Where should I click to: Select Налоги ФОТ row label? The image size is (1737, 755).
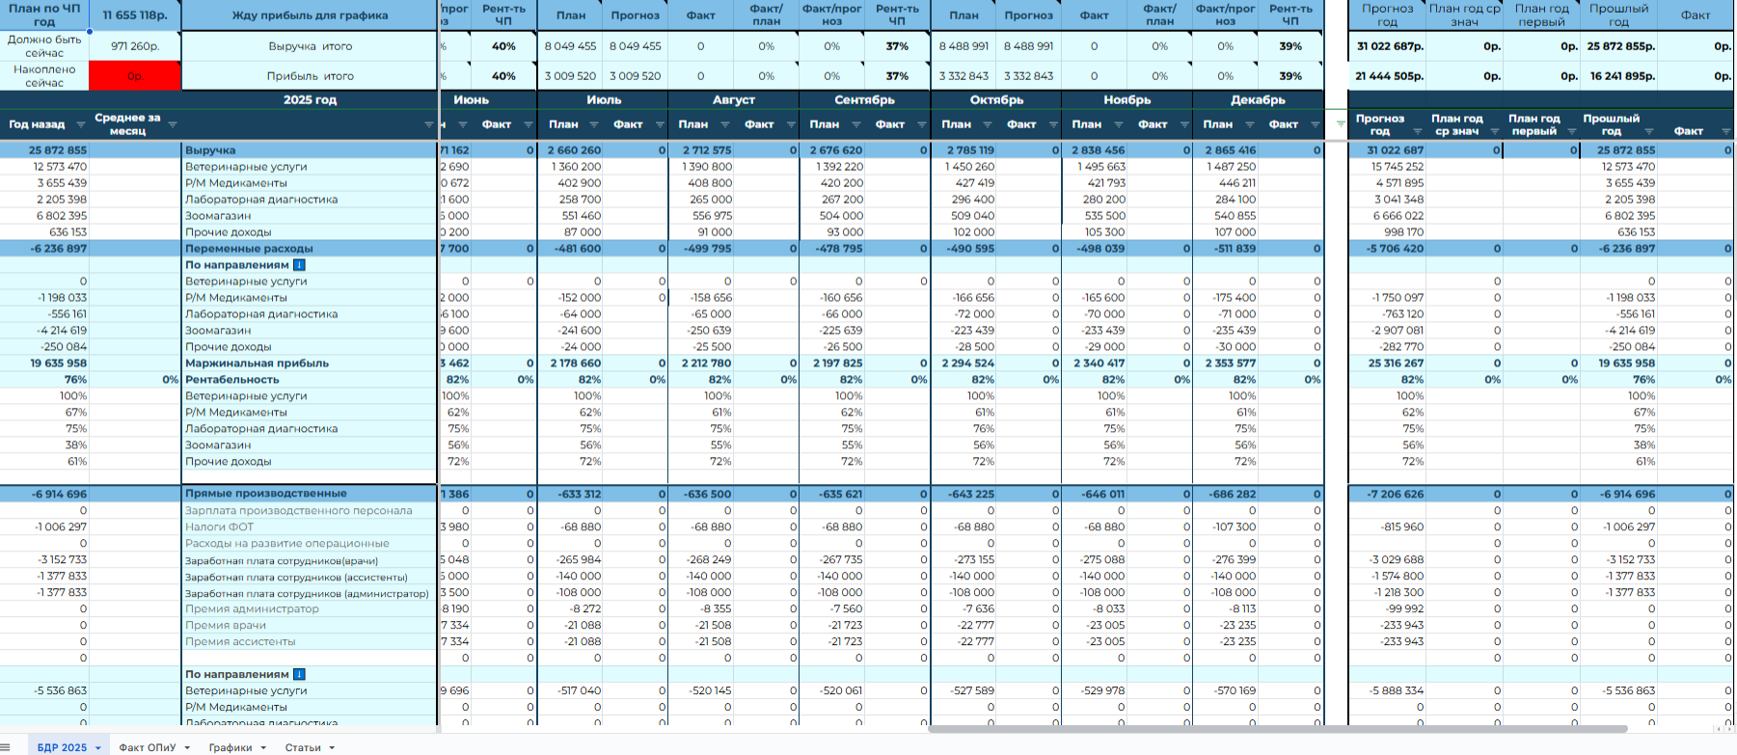tap(310, 527)
